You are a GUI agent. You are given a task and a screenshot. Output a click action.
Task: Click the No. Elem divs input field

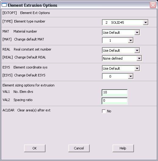click(115, 93)
